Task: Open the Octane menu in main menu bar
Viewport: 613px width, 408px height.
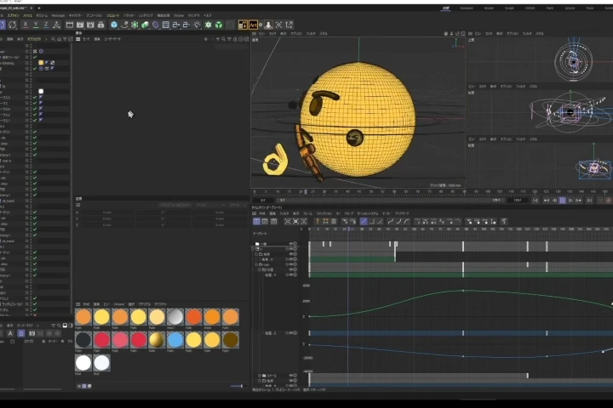Action: (179, 15)
